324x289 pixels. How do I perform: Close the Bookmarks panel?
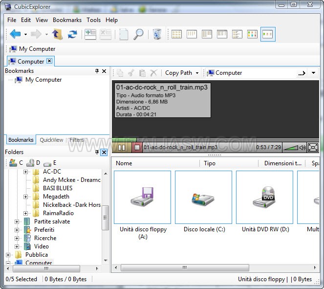104,71
